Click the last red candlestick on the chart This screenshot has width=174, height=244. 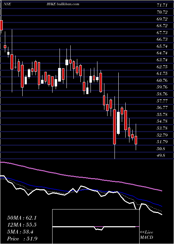coord(136,140)
